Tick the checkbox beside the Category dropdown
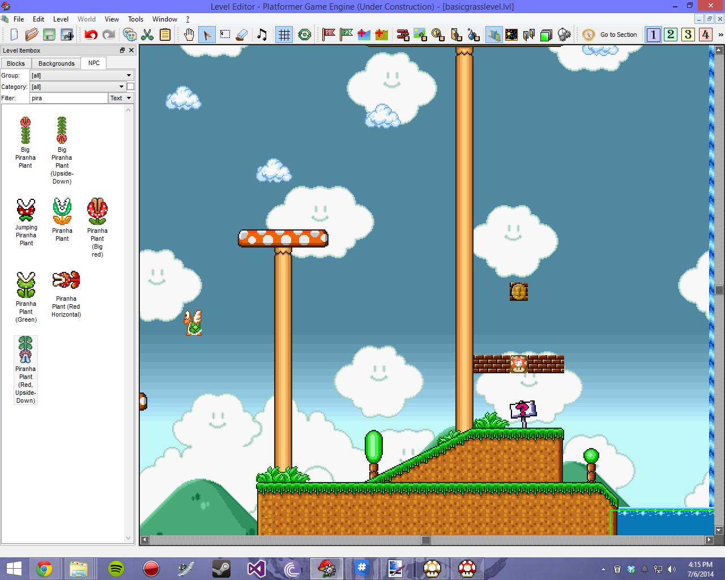The height and width of the screenshot is (580, 725). (130, 87)
